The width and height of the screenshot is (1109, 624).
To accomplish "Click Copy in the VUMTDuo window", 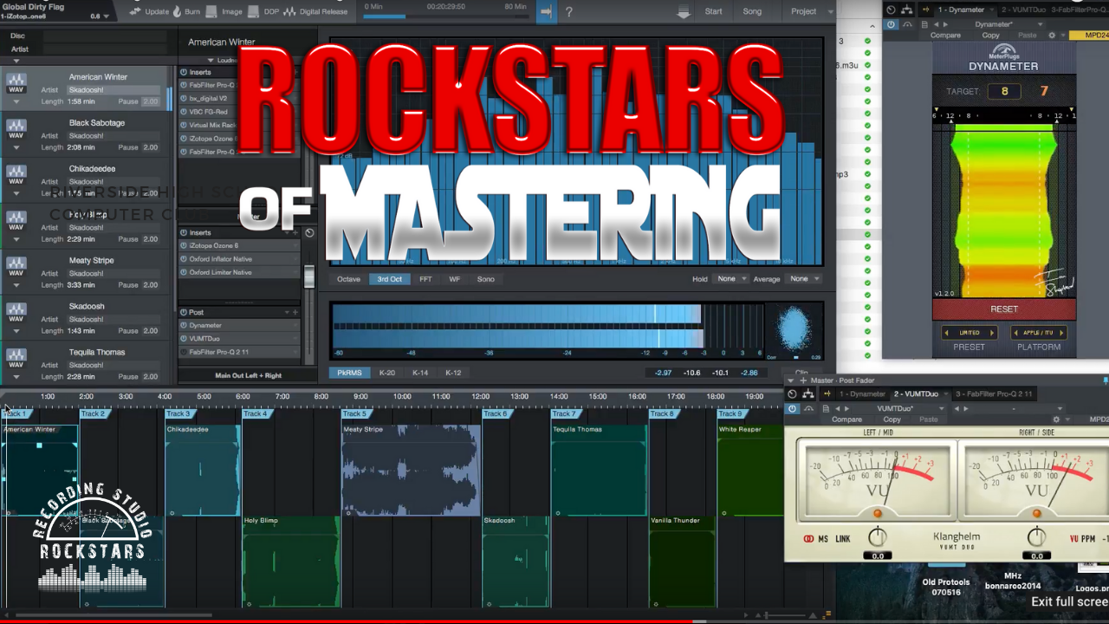I will (x=892, y=419).
